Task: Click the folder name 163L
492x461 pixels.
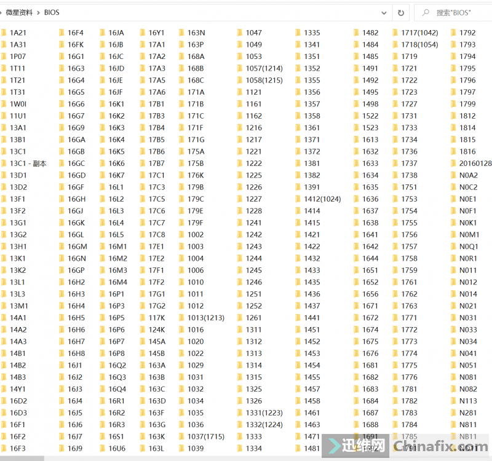Action: click(x=157, y=449)
